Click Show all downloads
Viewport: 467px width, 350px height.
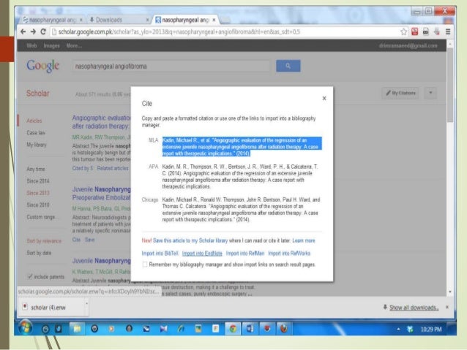click(414, 308)
